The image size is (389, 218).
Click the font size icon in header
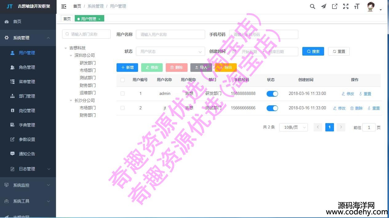(x=357, y=6)
